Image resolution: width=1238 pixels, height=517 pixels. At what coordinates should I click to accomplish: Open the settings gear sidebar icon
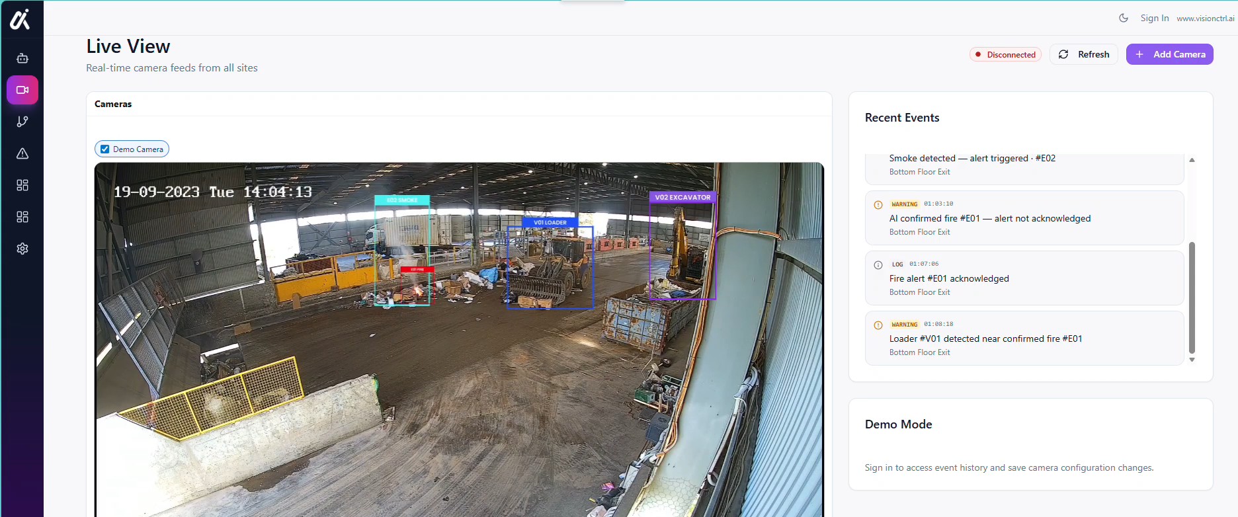point(22,249)
